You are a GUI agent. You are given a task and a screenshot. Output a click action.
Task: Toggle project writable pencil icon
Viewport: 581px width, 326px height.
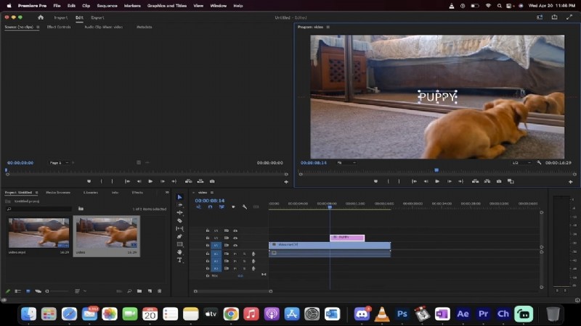point(8,291)
